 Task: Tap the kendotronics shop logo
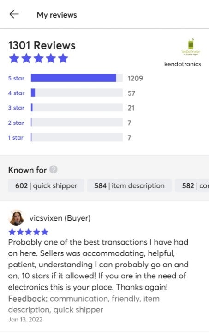191,47
